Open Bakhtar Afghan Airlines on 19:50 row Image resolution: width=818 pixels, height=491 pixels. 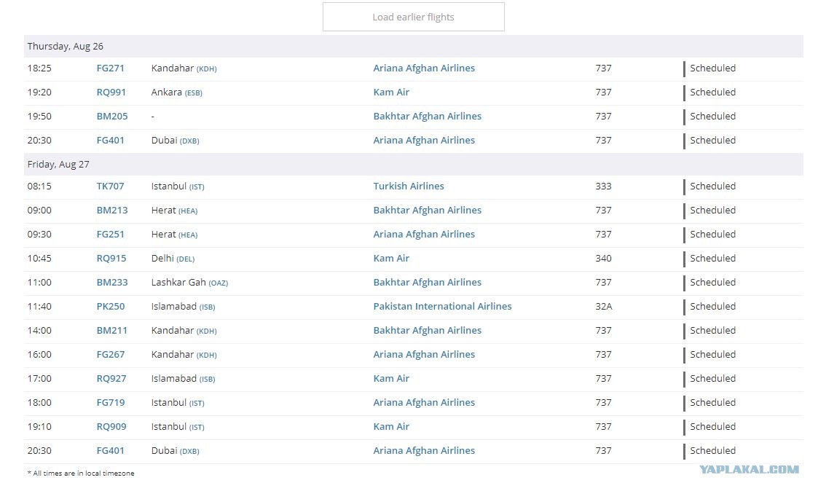428,117
